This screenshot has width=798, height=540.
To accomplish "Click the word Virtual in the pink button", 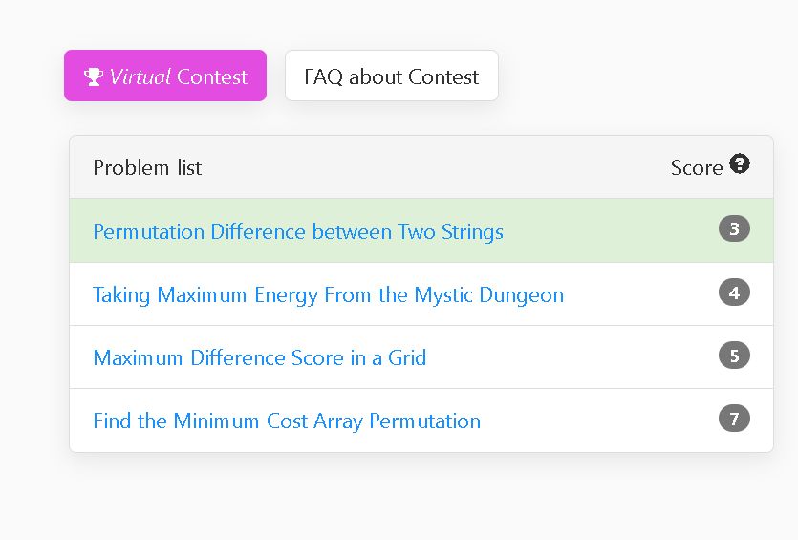I will pos(140,76).
